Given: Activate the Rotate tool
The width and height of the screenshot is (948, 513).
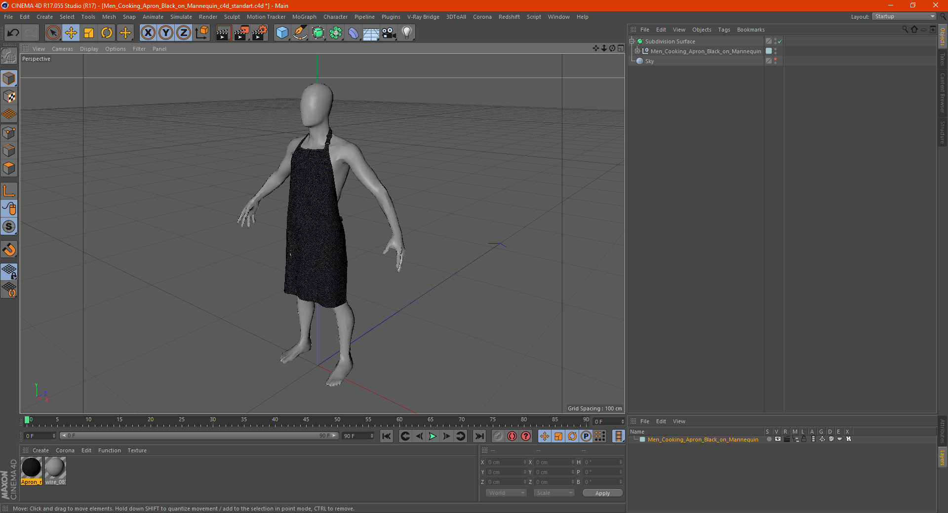Looking at the screenshot, I should (x=107, y=33).
